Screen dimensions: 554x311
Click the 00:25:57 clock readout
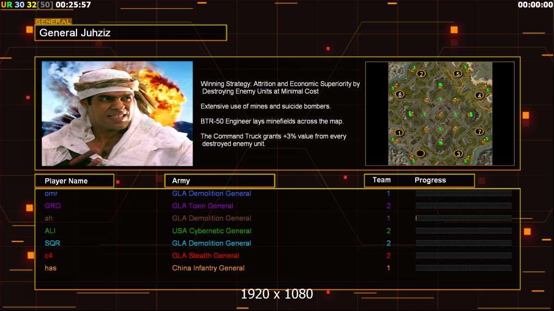(x=73, y=5)
